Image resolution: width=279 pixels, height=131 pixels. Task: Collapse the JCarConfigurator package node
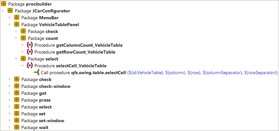pyautogui.click(x=3, y=11)
